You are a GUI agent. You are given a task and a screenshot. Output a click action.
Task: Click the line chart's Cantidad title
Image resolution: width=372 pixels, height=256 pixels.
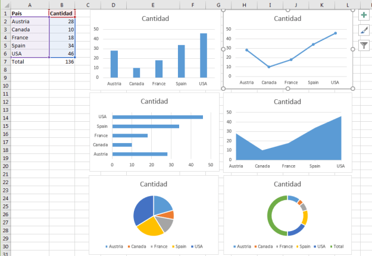coord(287,18)
